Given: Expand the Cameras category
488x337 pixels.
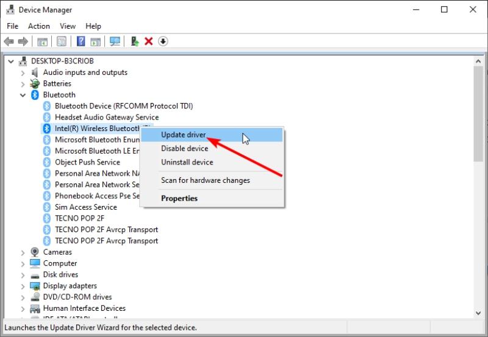Looking at the screenshot, I should pos(23,253).
